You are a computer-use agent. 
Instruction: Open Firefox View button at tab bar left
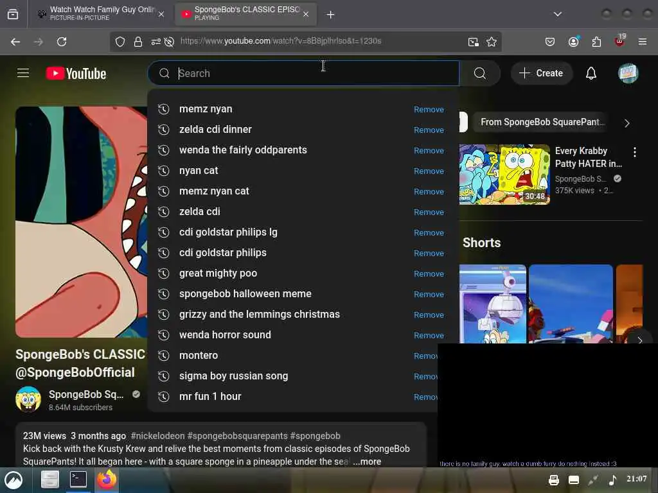(x=13, y=14)
